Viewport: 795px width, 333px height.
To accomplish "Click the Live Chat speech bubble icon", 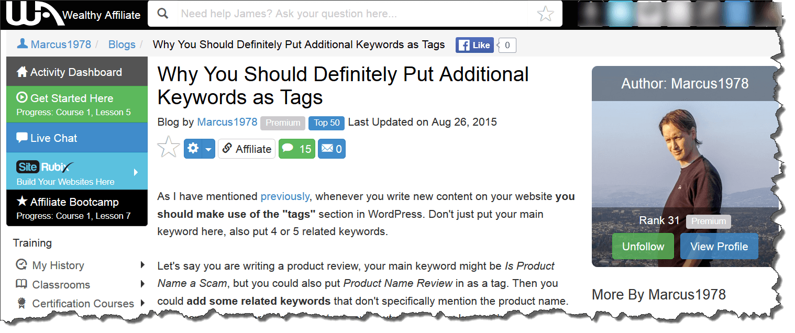I will 21,137.
